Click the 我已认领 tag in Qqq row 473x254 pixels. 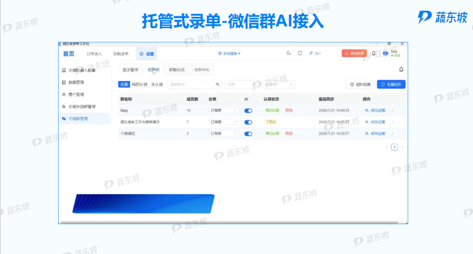click(x=272, y=110)
